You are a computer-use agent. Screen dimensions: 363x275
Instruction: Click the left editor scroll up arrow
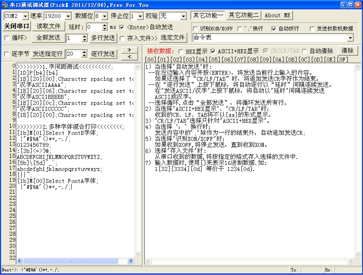coord(138,67)
